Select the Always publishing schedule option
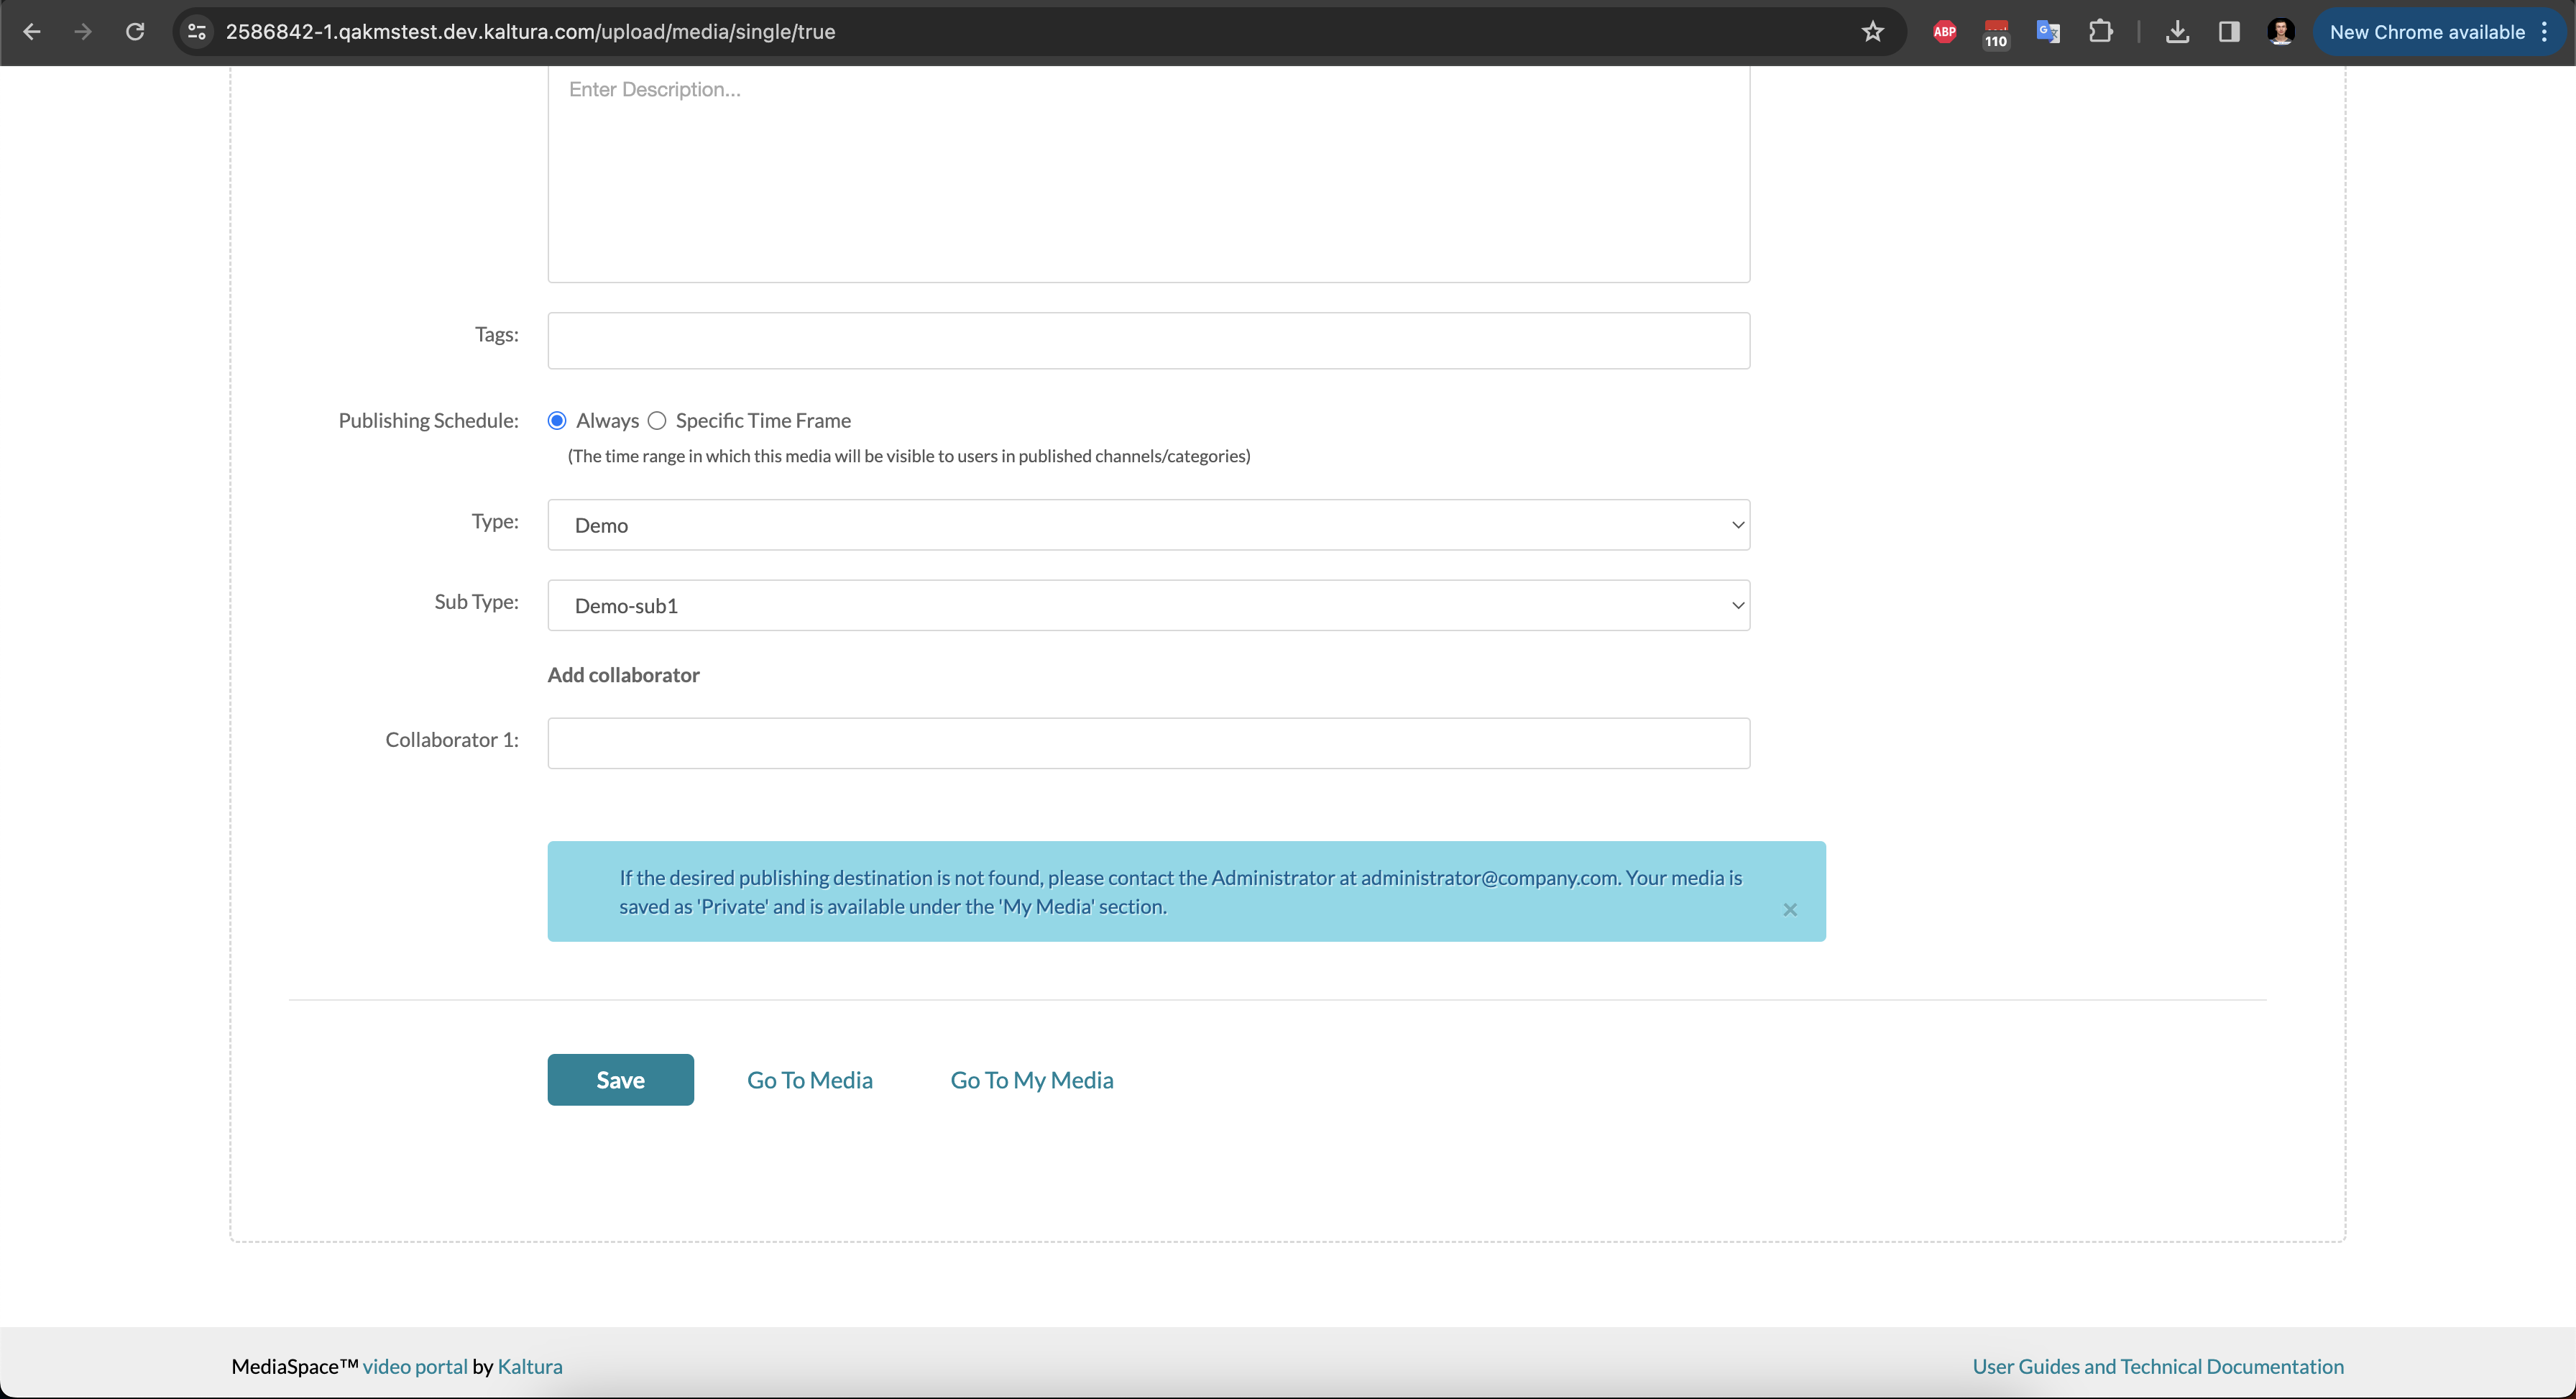This screenshot has height=1399, width=2576. tap(557, 421)
